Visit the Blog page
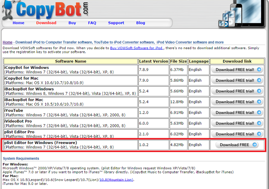 pyautogui.click(x=141, y=23)
